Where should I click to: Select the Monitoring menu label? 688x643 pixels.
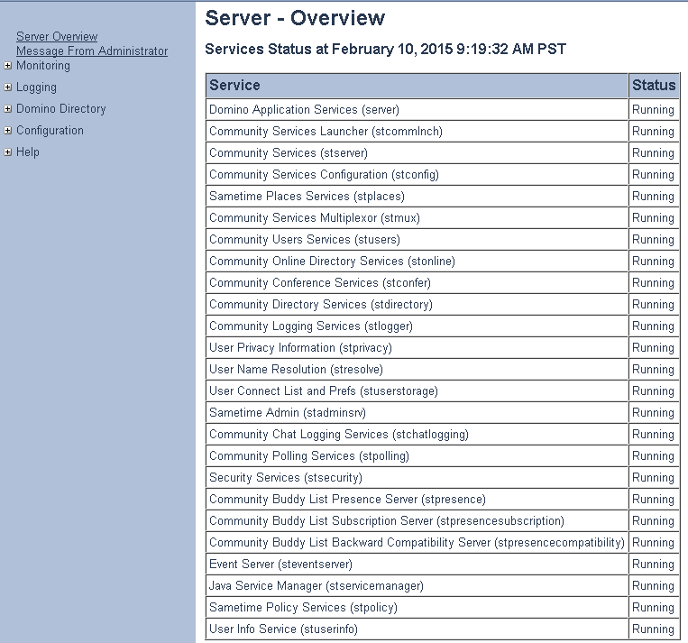pyautogui.click(x=42, y=66)
